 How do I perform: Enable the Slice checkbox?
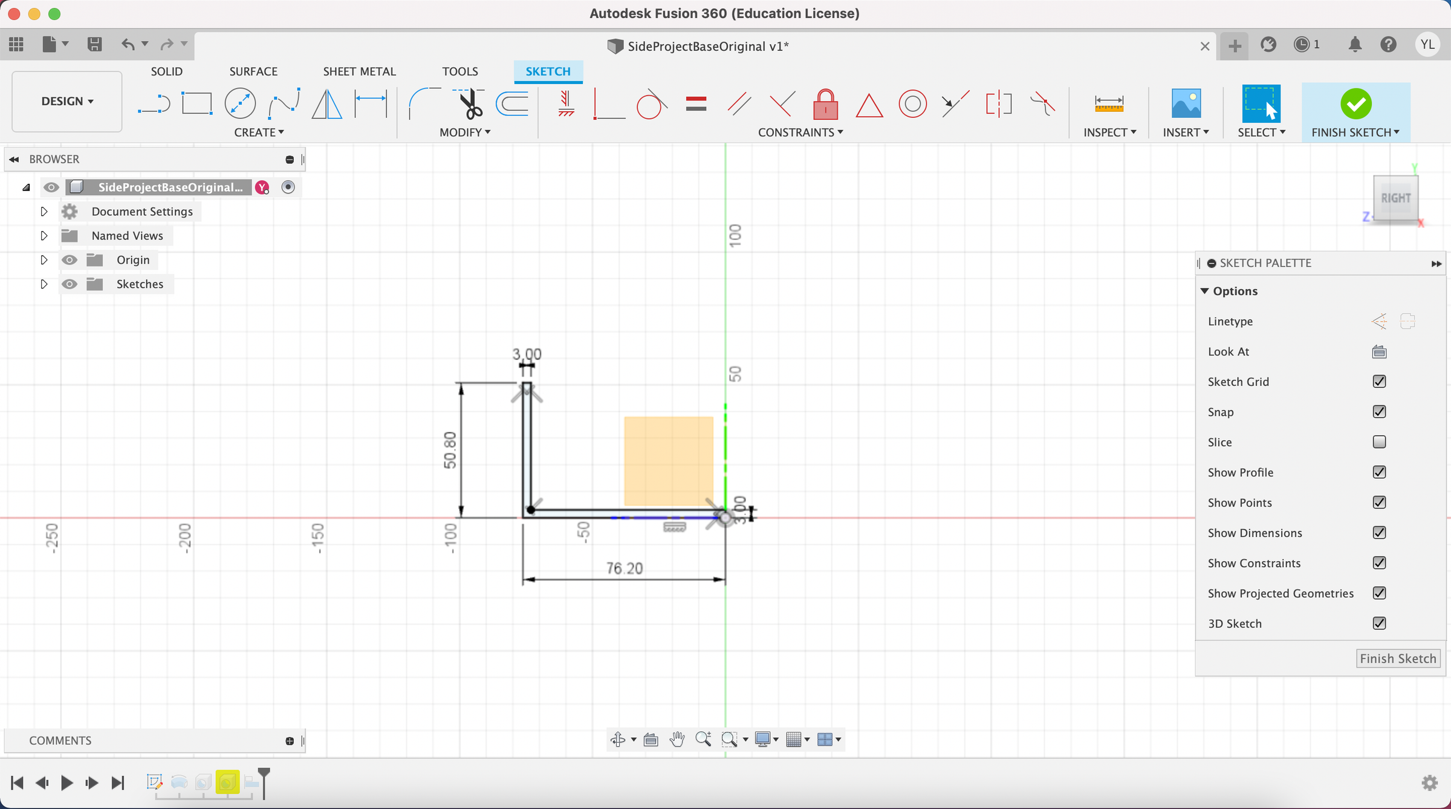point(1379,442)
